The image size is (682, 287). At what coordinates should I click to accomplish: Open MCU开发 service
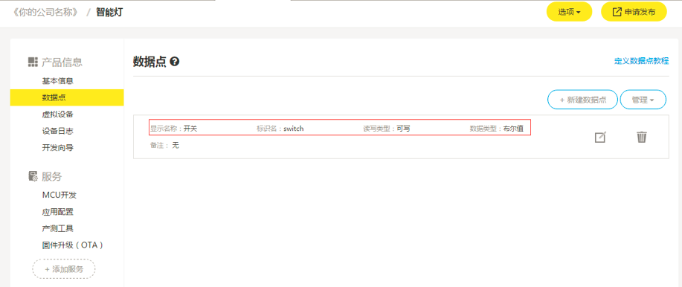(x=59, y=196)
